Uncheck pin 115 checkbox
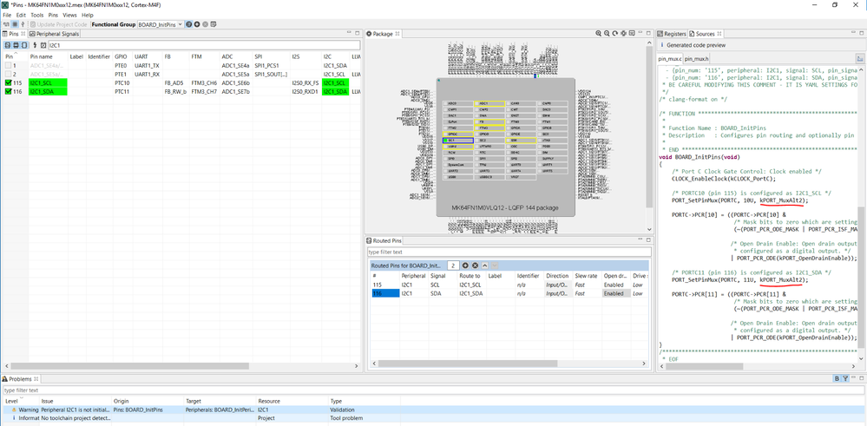 pyautogui.click(x=8, y=83)
